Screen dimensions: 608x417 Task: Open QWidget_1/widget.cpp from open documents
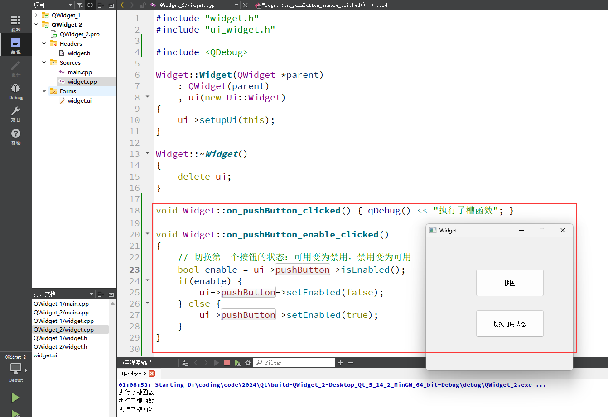63,321
